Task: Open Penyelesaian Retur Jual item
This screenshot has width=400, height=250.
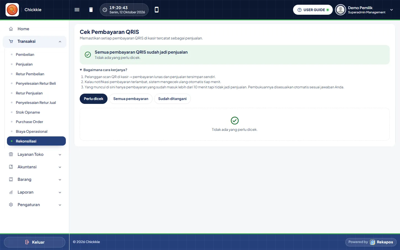Action: coord(36,102)
